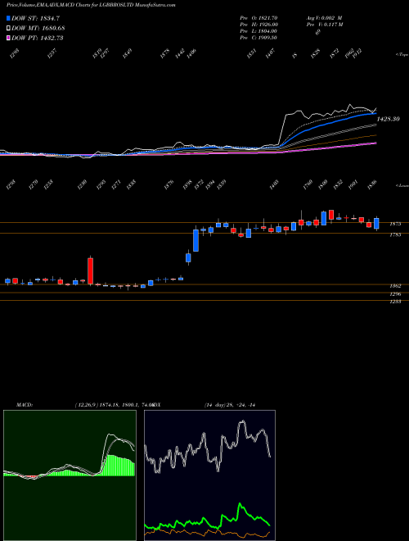Click the orange -DI line in ADX panel
The height and width of the screenshot is (541, 409).
point(207,533)
